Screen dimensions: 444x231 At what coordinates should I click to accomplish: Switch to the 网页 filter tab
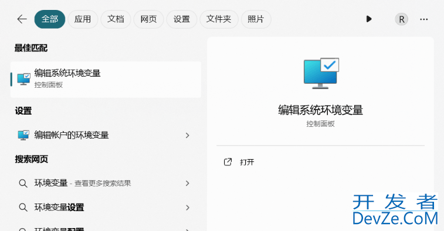[x=148, y=19]
